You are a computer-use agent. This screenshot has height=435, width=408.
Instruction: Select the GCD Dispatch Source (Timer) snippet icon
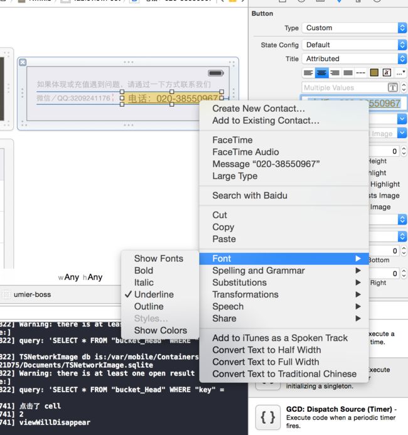(268, 417)
